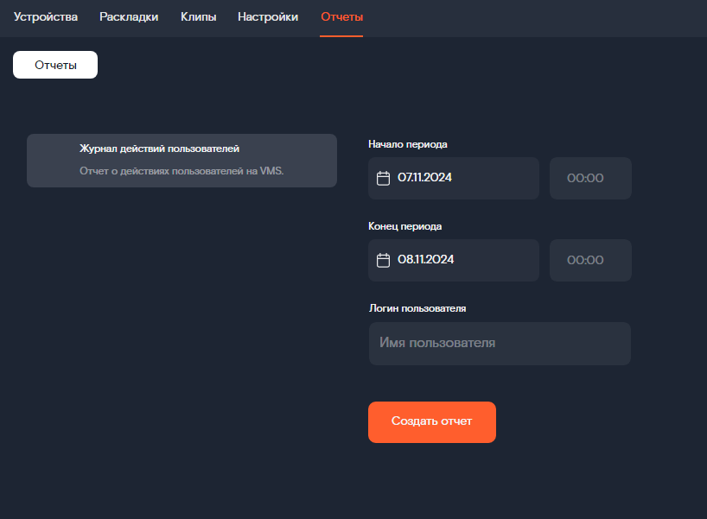Switch to the Устройства tab
Image resolution: width=707 pixels, height=519 pixels.
click(x=46, y=17)
